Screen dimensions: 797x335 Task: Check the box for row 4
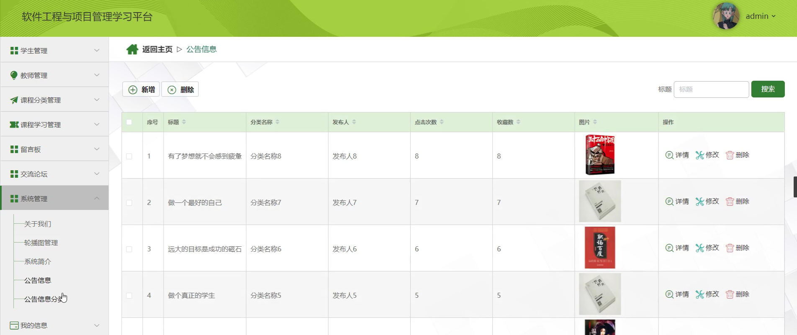[129, 295]
